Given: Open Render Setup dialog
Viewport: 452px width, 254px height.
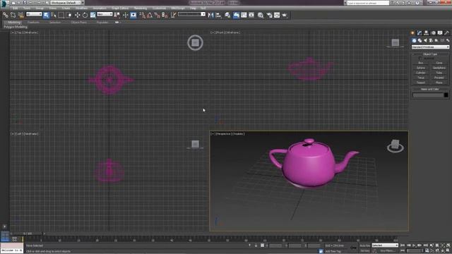Looking at the screenshot, I should click(x=269, y=15).
